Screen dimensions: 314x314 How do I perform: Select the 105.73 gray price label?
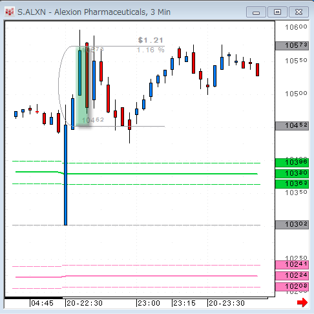[292, 46]
